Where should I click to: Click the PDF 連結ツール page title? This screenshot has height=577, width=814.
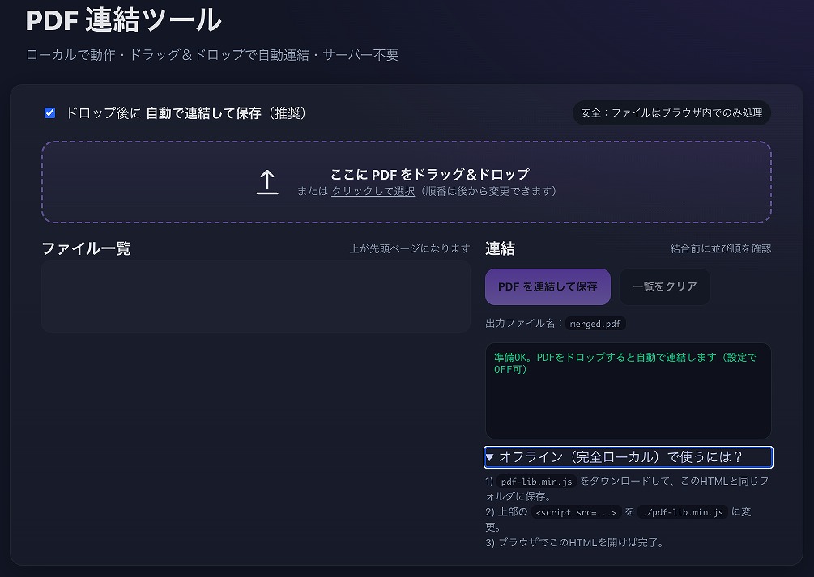point(123,20)
